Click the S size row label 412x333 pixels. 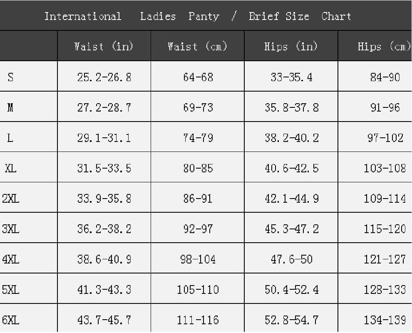[x=10, y=77]
